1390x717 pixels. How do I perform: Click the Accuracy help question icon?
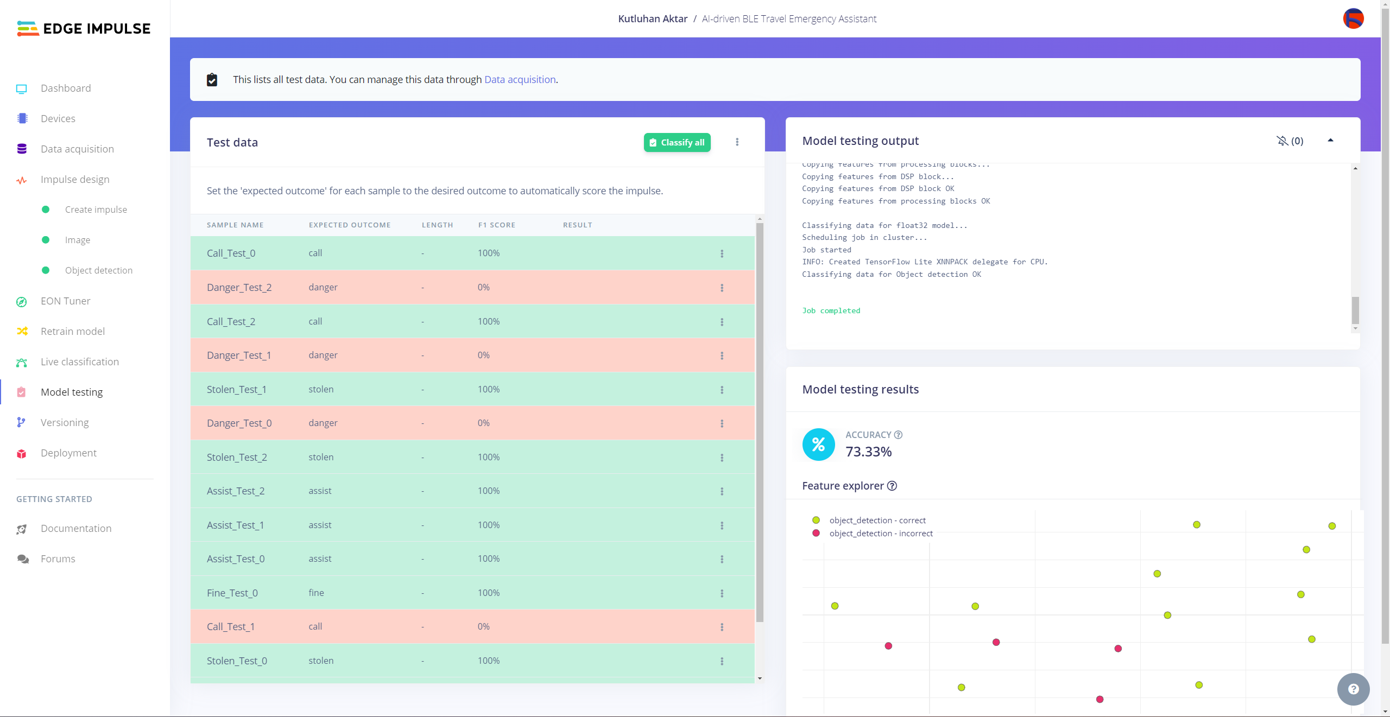coord(898,435)
